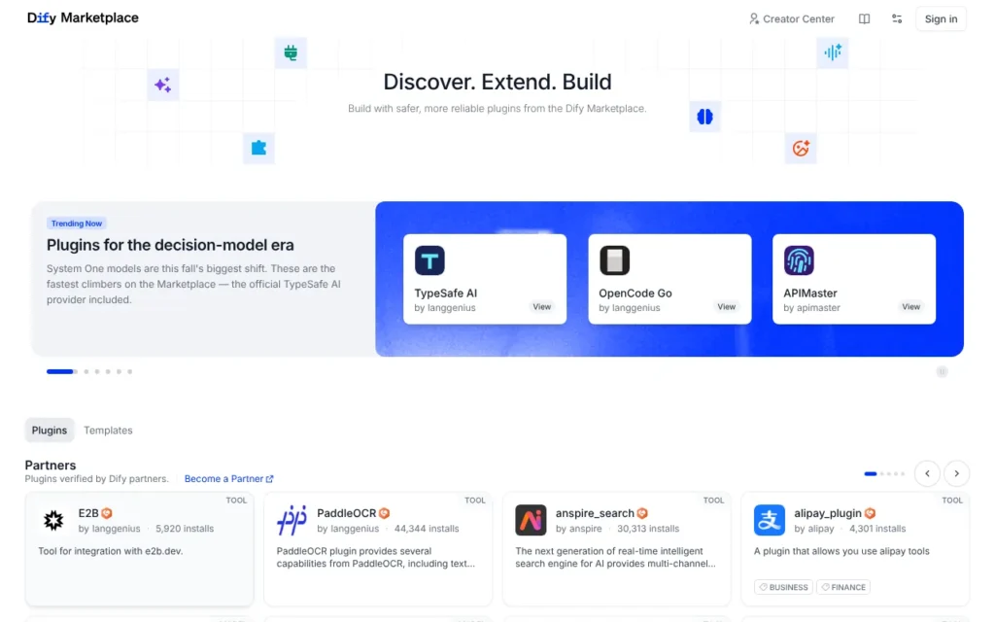Click the '30,313 installs' text
The width and height of the screenshot is (995, 622).
648,528
